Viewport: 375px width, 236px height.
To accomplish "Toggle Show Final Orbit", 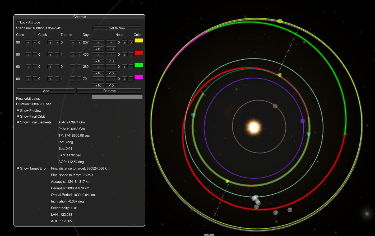I will point(18,116).
